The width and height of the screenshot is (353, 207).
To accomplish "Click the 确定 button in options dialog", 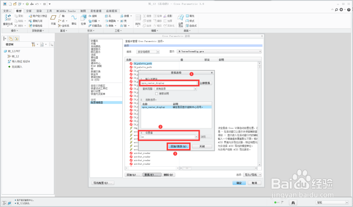I will point(239,183).
